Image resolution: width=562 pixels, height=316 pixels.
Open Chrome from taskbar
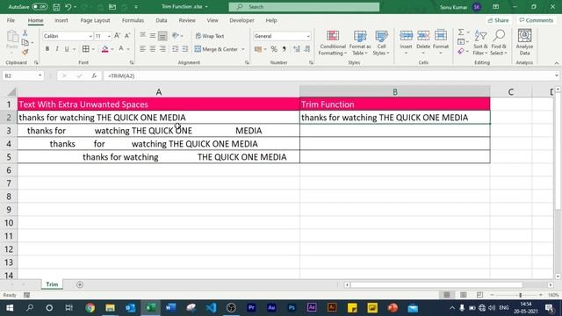[x=90, y=308]
